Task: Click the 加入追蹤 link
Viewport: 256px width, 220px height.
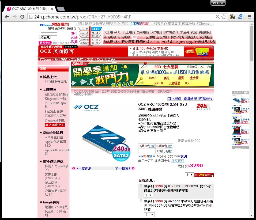Action: pyautogui.click(x=175, y=98)
